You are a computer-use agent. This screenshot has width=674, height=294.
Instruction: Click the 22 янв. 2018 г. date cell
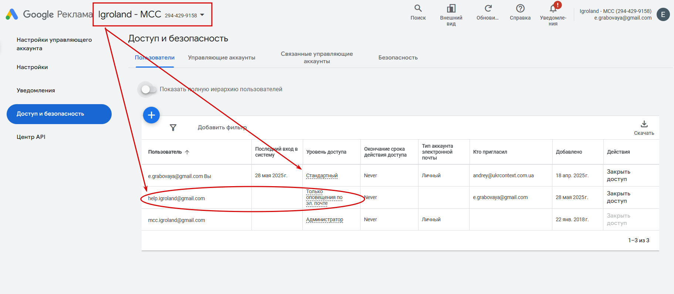572,219
